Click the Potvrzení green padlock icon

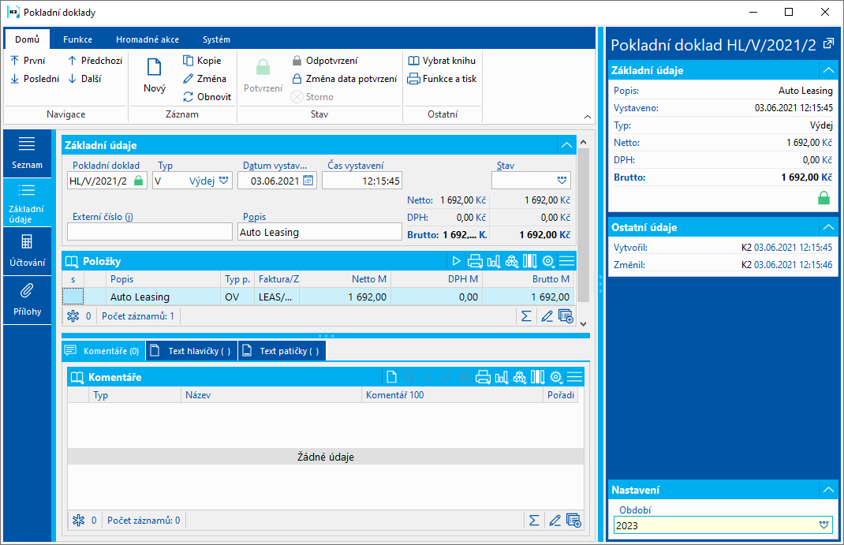click(x=263, y=67)
